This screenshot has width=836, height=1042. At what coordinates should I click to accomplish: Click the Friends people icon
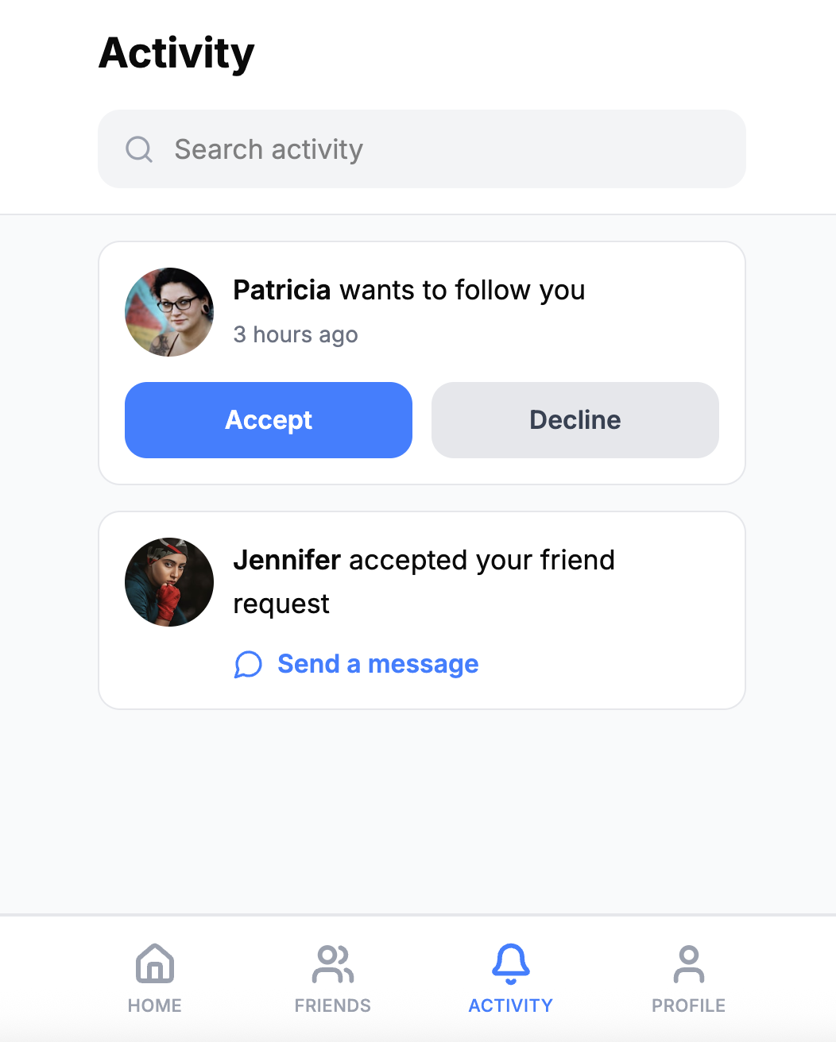click(333, 963)
